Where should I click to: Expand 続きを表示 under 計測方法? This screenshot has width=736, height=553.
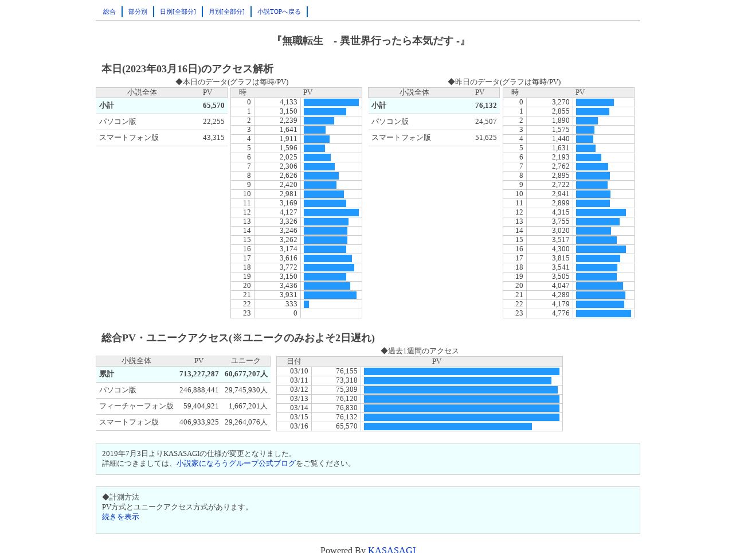pos(120,517)
